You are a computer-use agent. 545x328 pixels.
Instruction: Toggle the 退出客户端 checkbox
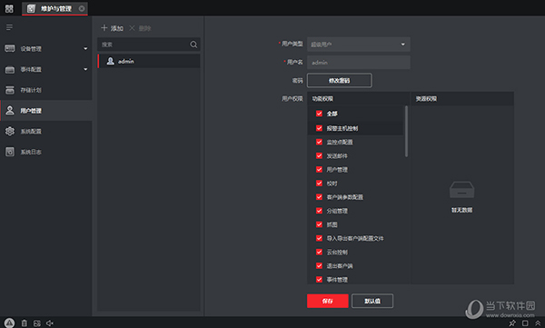coord(319,265)
